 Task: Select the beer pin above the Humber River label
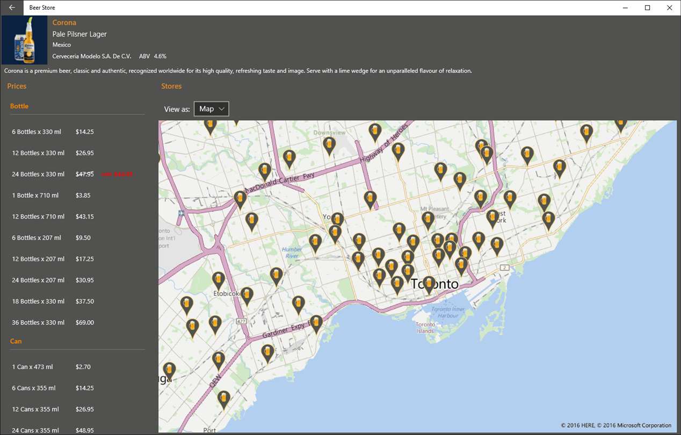[315, 243]
